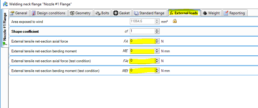This screenshot has height=108, width=258.
Task: Click the lock icon beside wind area
Action: point(175,21)
